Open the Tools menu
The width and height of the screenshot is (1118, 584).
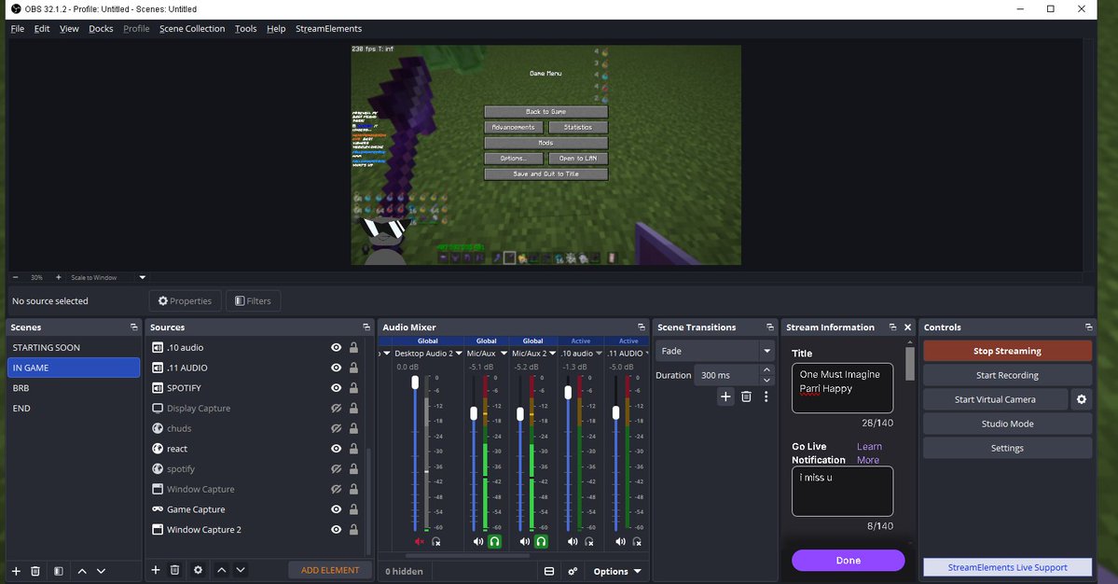[x=245, y=29]
